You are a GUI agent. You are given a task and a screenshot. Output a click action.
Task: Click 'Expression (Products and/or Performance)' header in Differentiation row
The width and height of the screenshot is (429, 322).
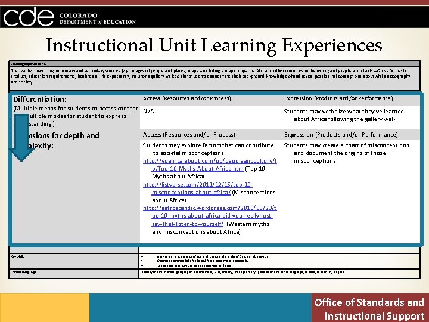tap(338, 98)
